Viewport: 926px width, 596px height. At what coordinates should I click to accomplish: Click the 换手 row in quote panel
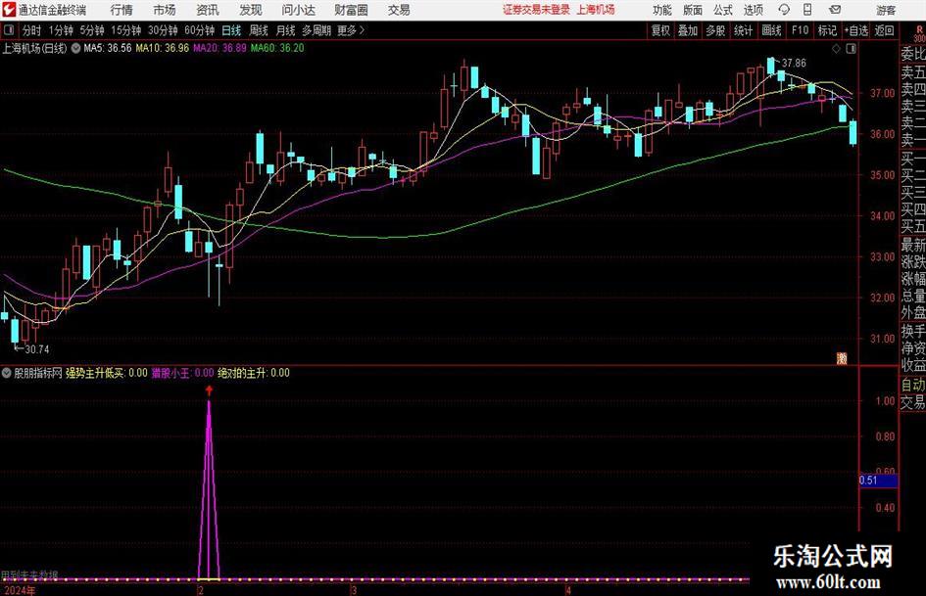pyautogui.click(x=912, y=331)
